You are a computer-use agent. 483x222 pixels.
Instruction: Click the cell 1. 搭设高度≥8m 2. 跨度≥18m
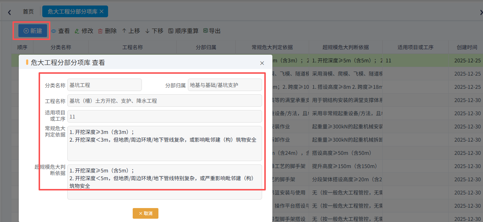pyautogui.click(x=346, y=87)
